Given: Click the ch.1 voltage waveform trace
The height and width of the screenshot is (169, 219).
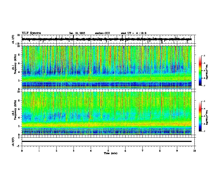Looking at the screenshot, I should click(107, 39).
